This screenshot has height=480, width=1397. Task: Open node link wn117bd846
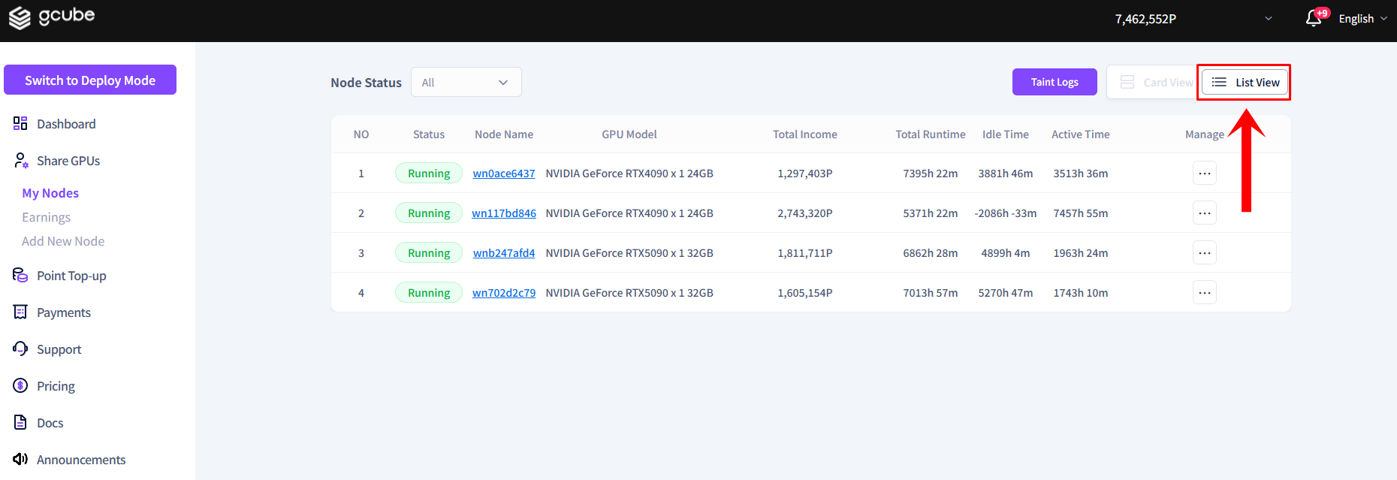504,213
